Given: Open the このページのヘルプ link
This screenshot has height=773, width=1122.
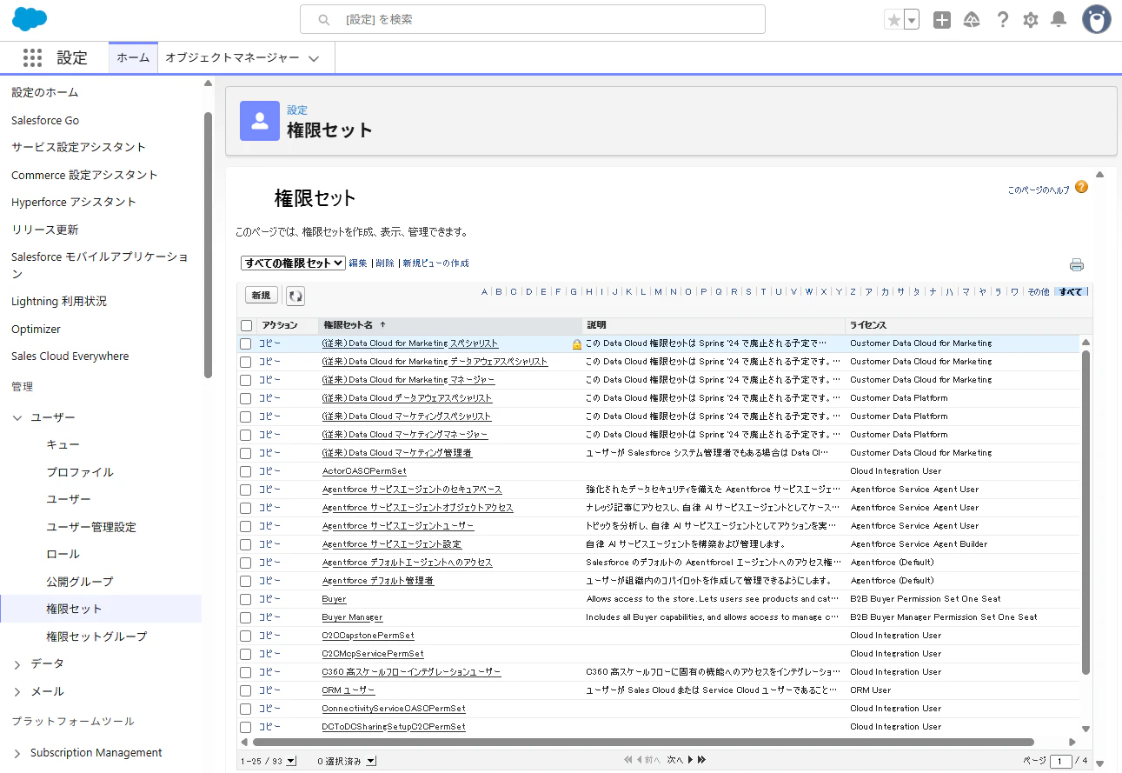Looking at the screenshot, I should [1039, 190].
